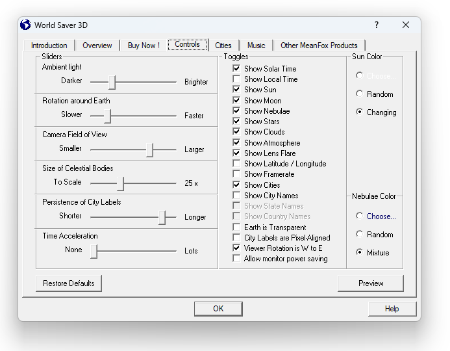The height and width of the screenshot is (351, 450).
Task: Close the World Saver 3D dialog
Action: [405, 25]
